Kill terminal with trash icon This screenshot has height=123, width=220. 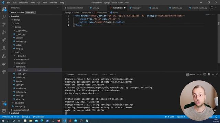pyautogui.click(x=209, y=74)
